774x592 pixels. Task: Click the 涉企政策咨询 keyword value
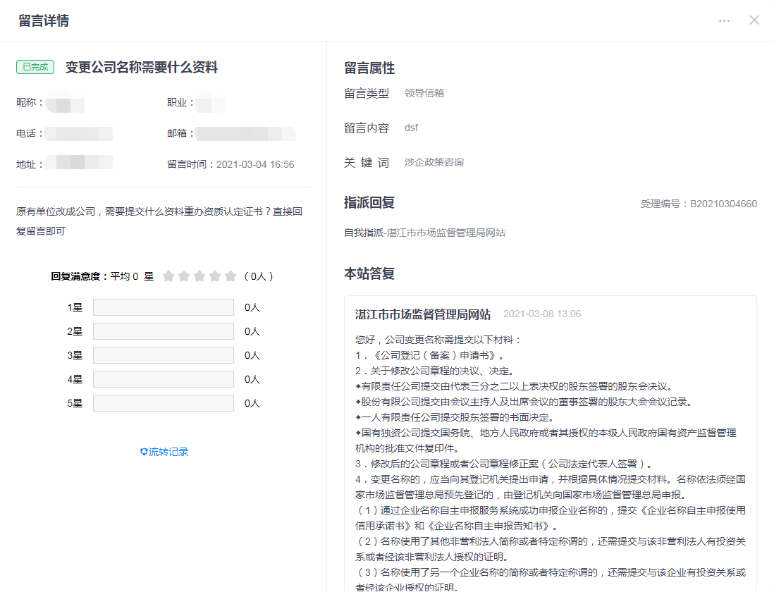click(434, 162)
